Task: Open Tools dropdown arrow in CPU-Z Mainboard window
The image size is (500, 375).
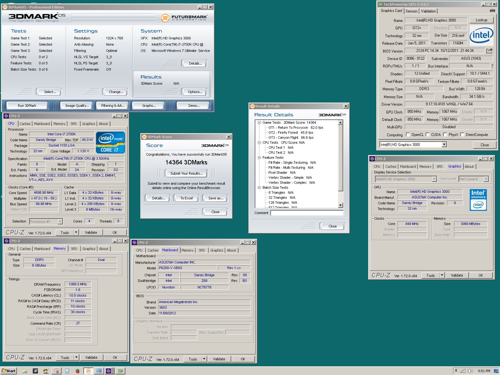Action: [x=204, y=359]
